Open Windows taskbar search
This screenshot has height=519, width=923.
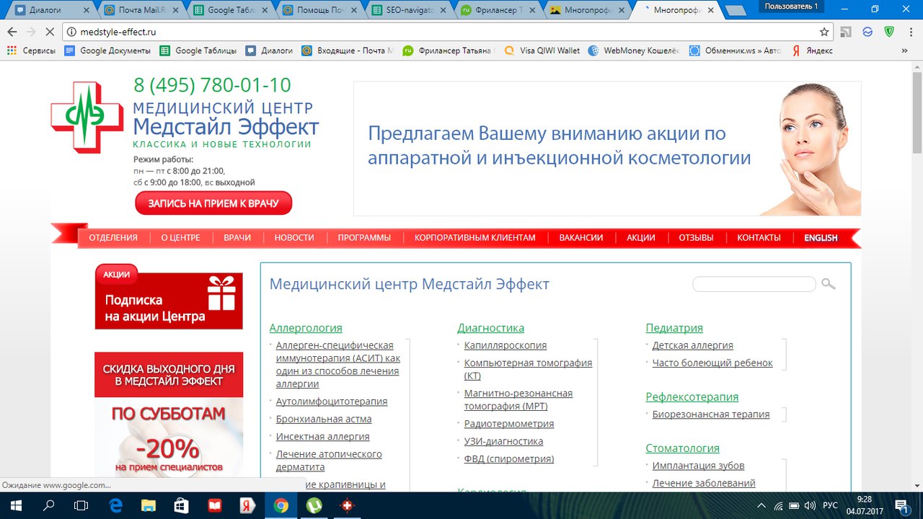pyautogui.click(x=49, y=505)
